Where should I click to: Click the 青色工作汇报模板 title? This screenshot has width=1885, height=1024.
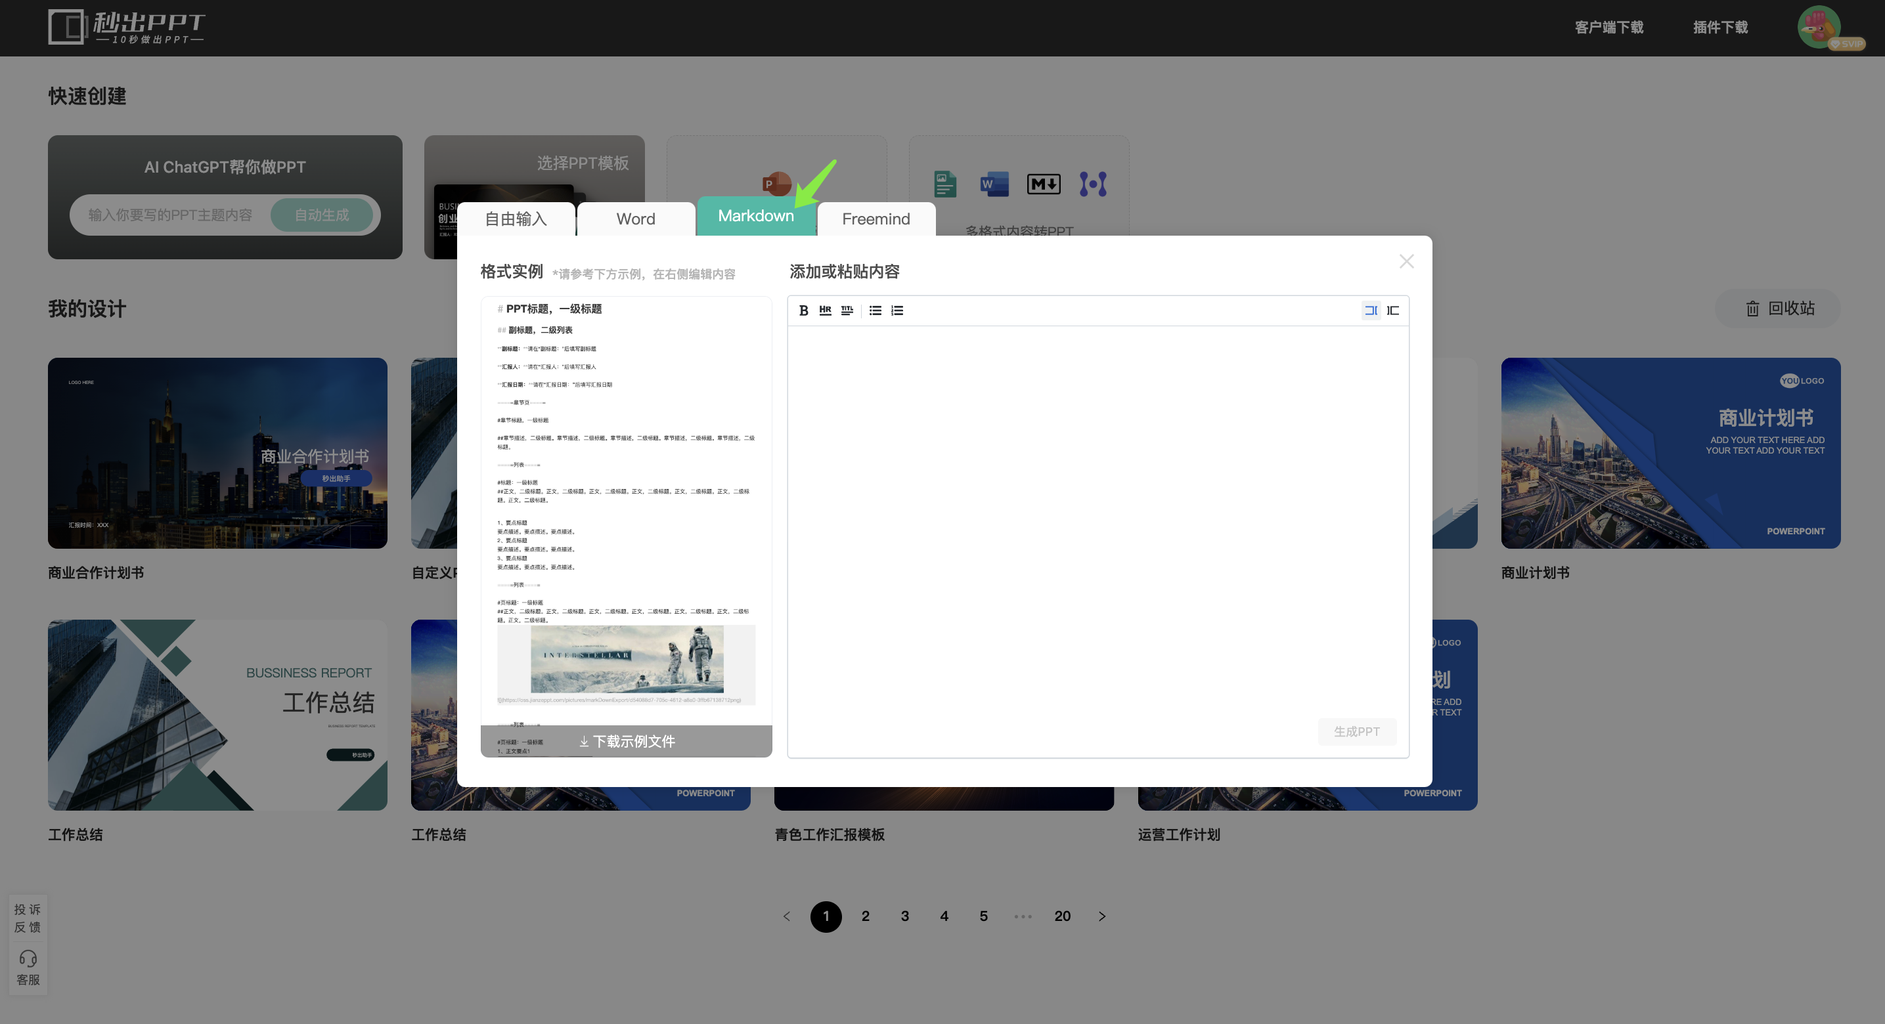tap(830, 834)
